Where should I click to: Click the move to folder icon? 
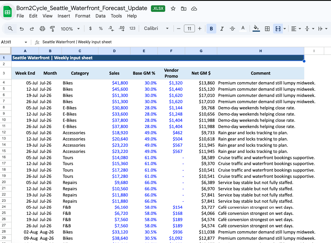point(184,9)
